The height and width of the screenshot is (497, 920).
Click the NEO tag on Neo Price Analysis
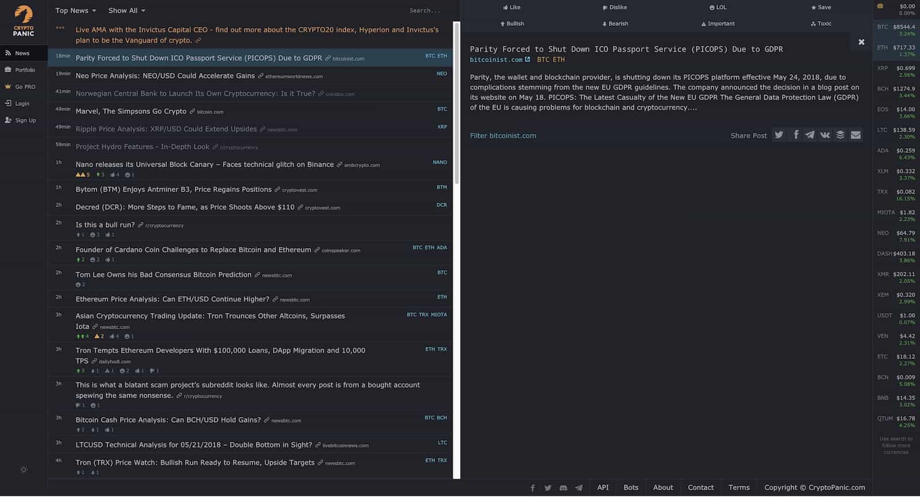pyautogui.click(x=442, y=74)
